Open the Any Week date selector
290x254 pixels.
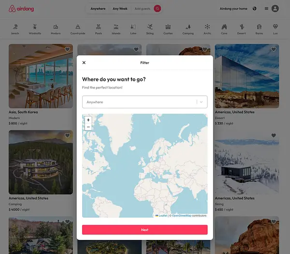point(120,9)
